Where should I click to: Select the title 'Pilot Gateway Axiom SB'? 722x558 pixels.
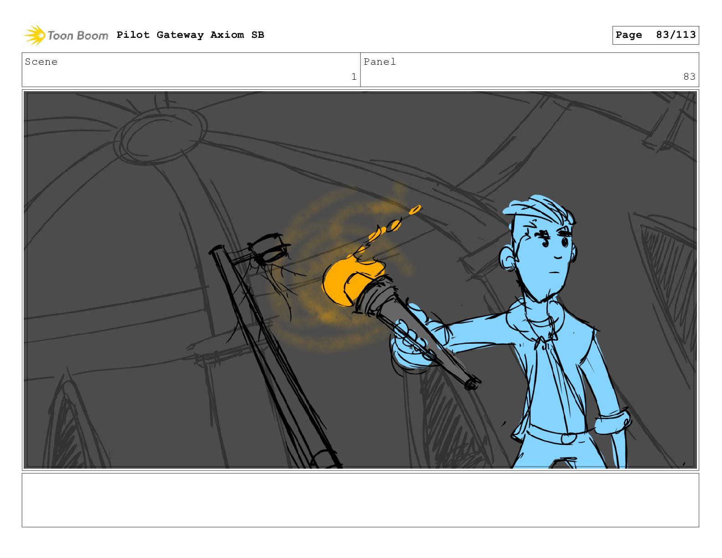[x=190, y=35]
